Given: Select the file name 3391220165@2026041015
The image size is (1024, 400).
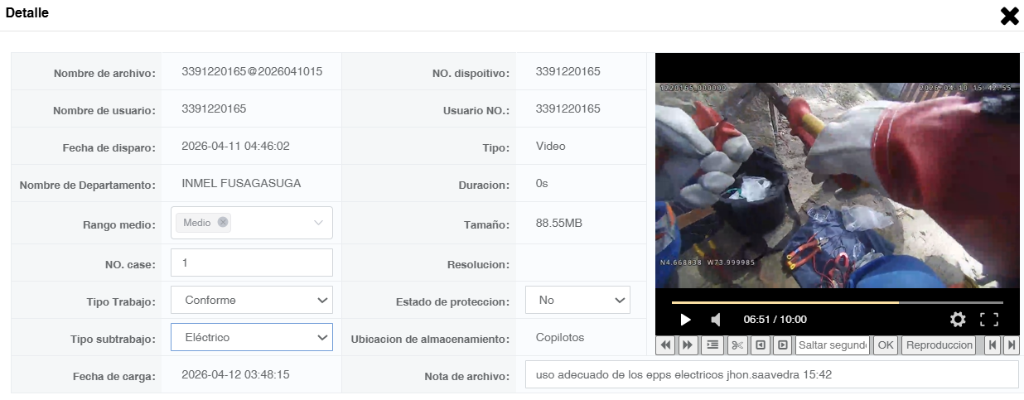Looking at the screenshot, I should click(252, 71).
